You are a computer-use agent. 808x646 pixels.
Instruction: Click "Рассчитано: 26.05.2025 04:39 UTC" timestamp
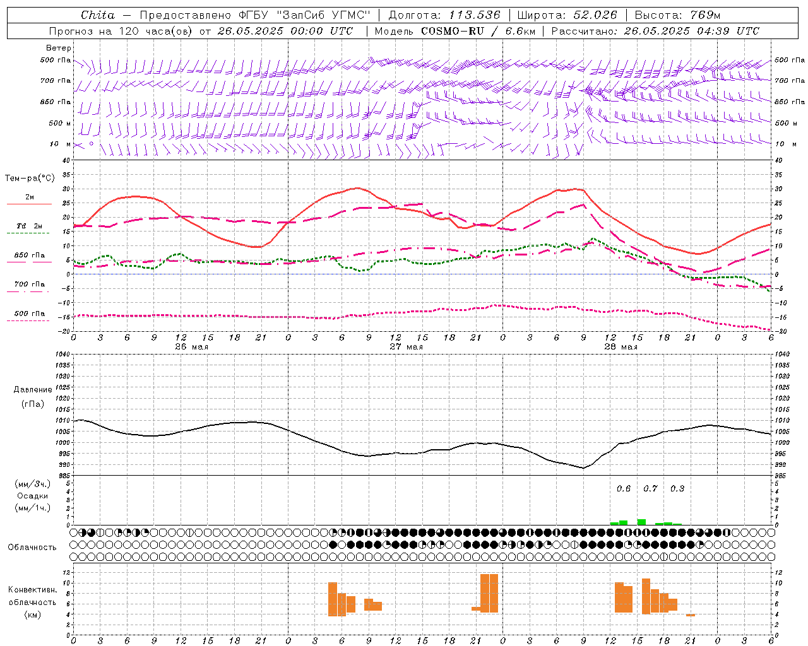coord(656,31)
